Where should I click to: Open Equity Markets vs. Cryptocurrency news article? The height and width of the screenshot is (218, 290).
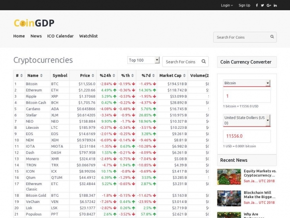coord(260,173)
